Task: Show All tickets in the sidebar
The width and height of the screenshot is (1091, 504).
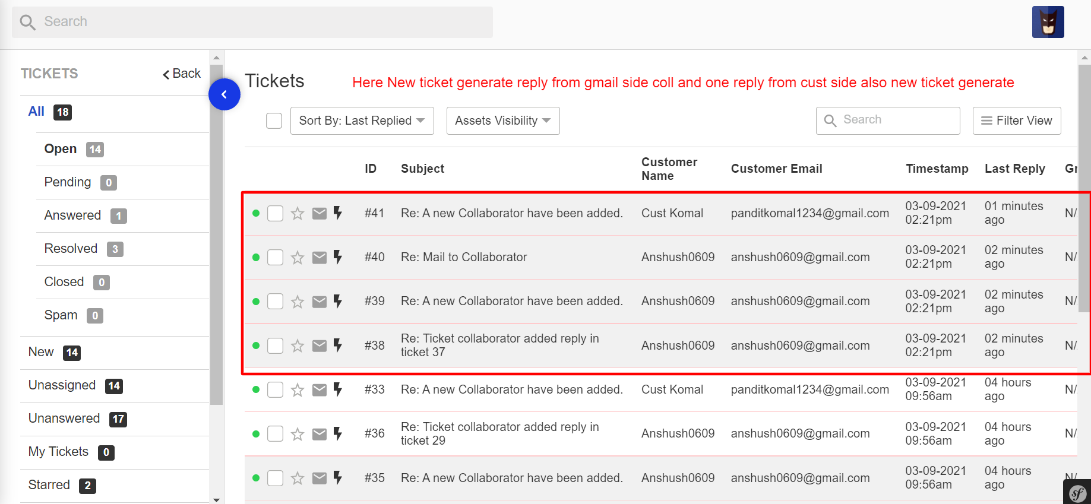Action: (x=36, y=112)
